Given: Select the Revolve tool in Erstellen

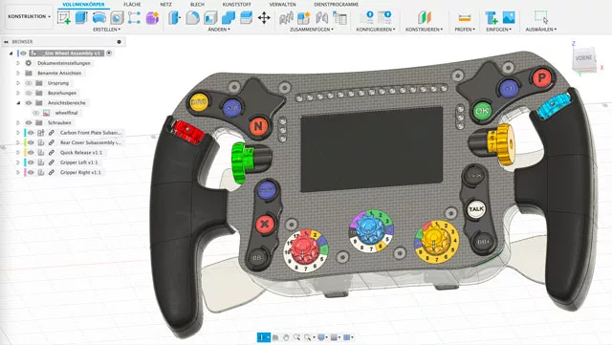Looking at the screenshot, I should point(99,17).
